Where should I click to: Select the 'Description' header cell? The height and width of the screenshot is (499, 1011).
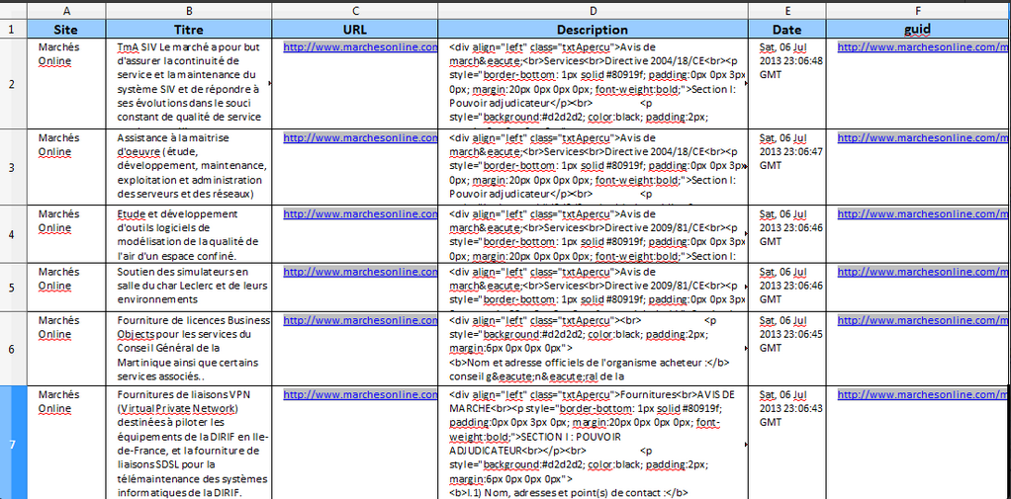(592, 30)
